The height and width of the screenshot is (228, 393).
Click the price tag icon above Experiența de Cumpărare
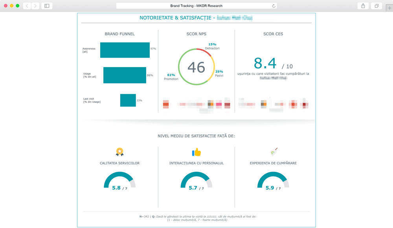(x=274, y=151)
